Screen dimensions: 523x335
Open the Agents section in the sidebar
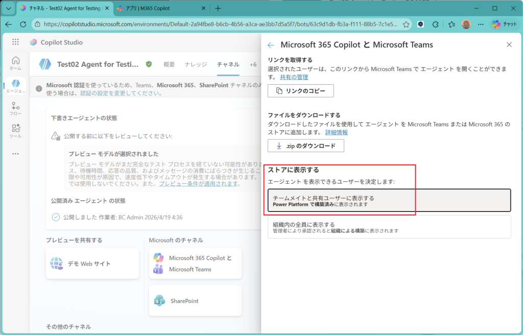[x=15, y=86]
